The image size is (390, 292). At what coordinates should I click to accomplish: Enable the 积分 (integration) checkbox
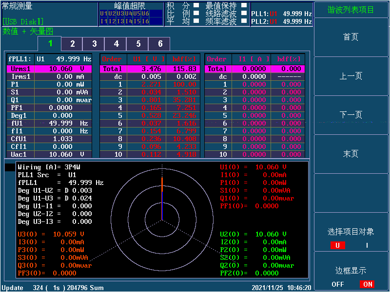coord(196,6)
